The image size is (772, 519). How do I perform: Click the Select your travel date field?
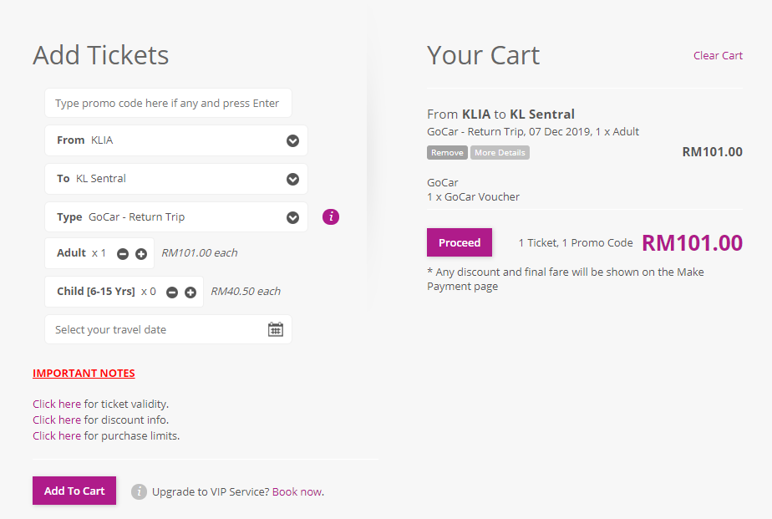(x=155, y=329)
